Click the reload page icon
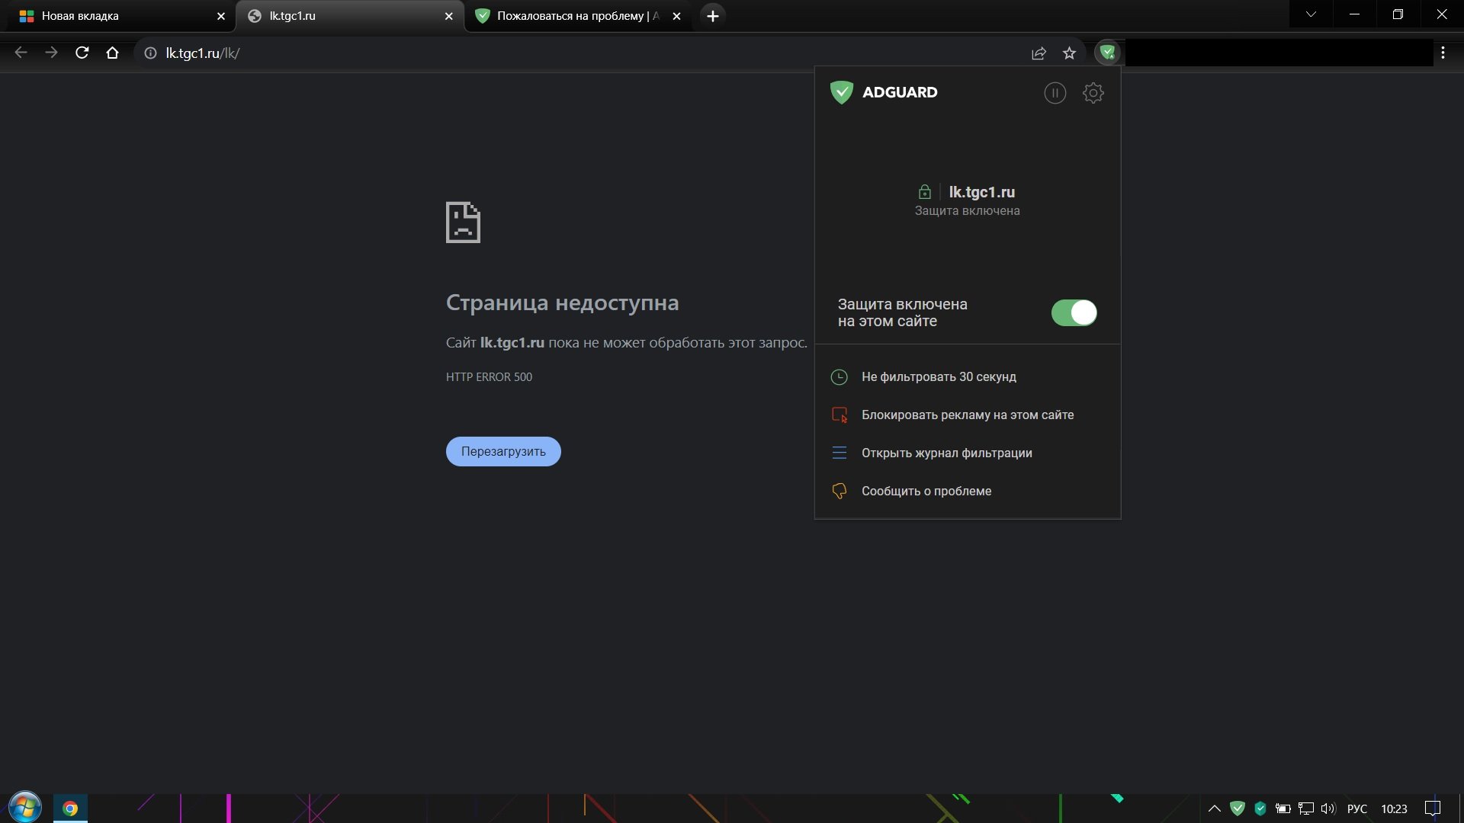This screenshot has width=1464, height=823. [x=82, y=53]
